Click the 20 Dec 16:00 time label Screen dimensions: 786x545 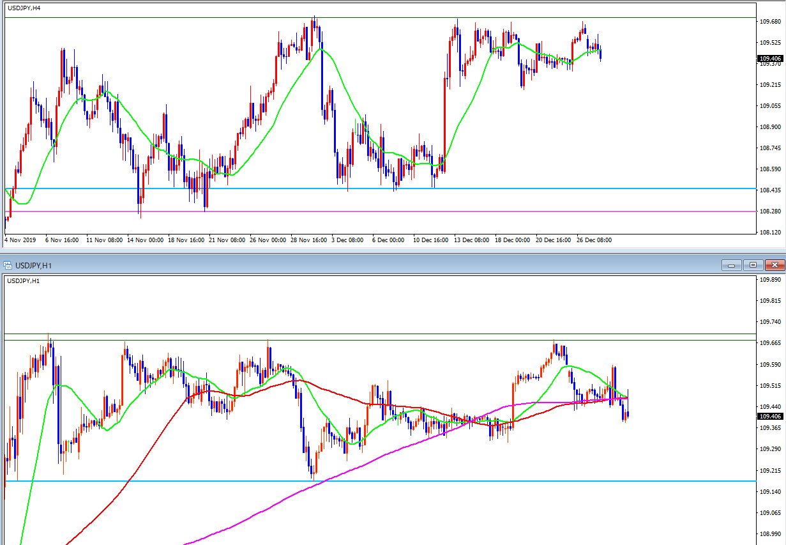point(554,240)
